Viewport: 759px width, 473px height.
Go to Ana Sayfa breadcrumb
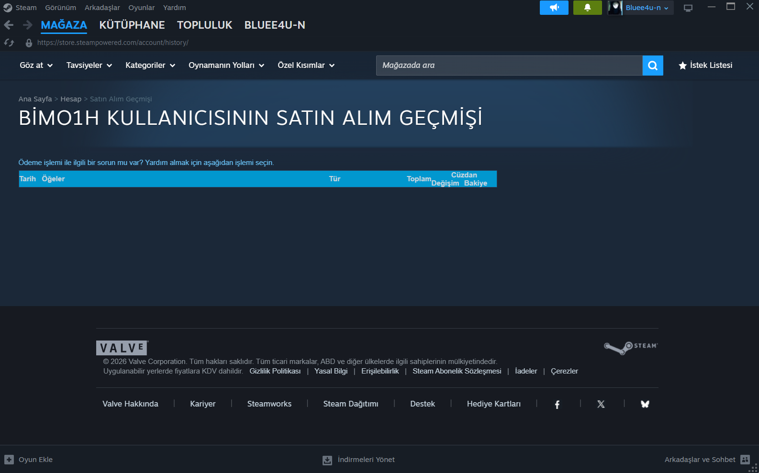(x=35, y=99)
